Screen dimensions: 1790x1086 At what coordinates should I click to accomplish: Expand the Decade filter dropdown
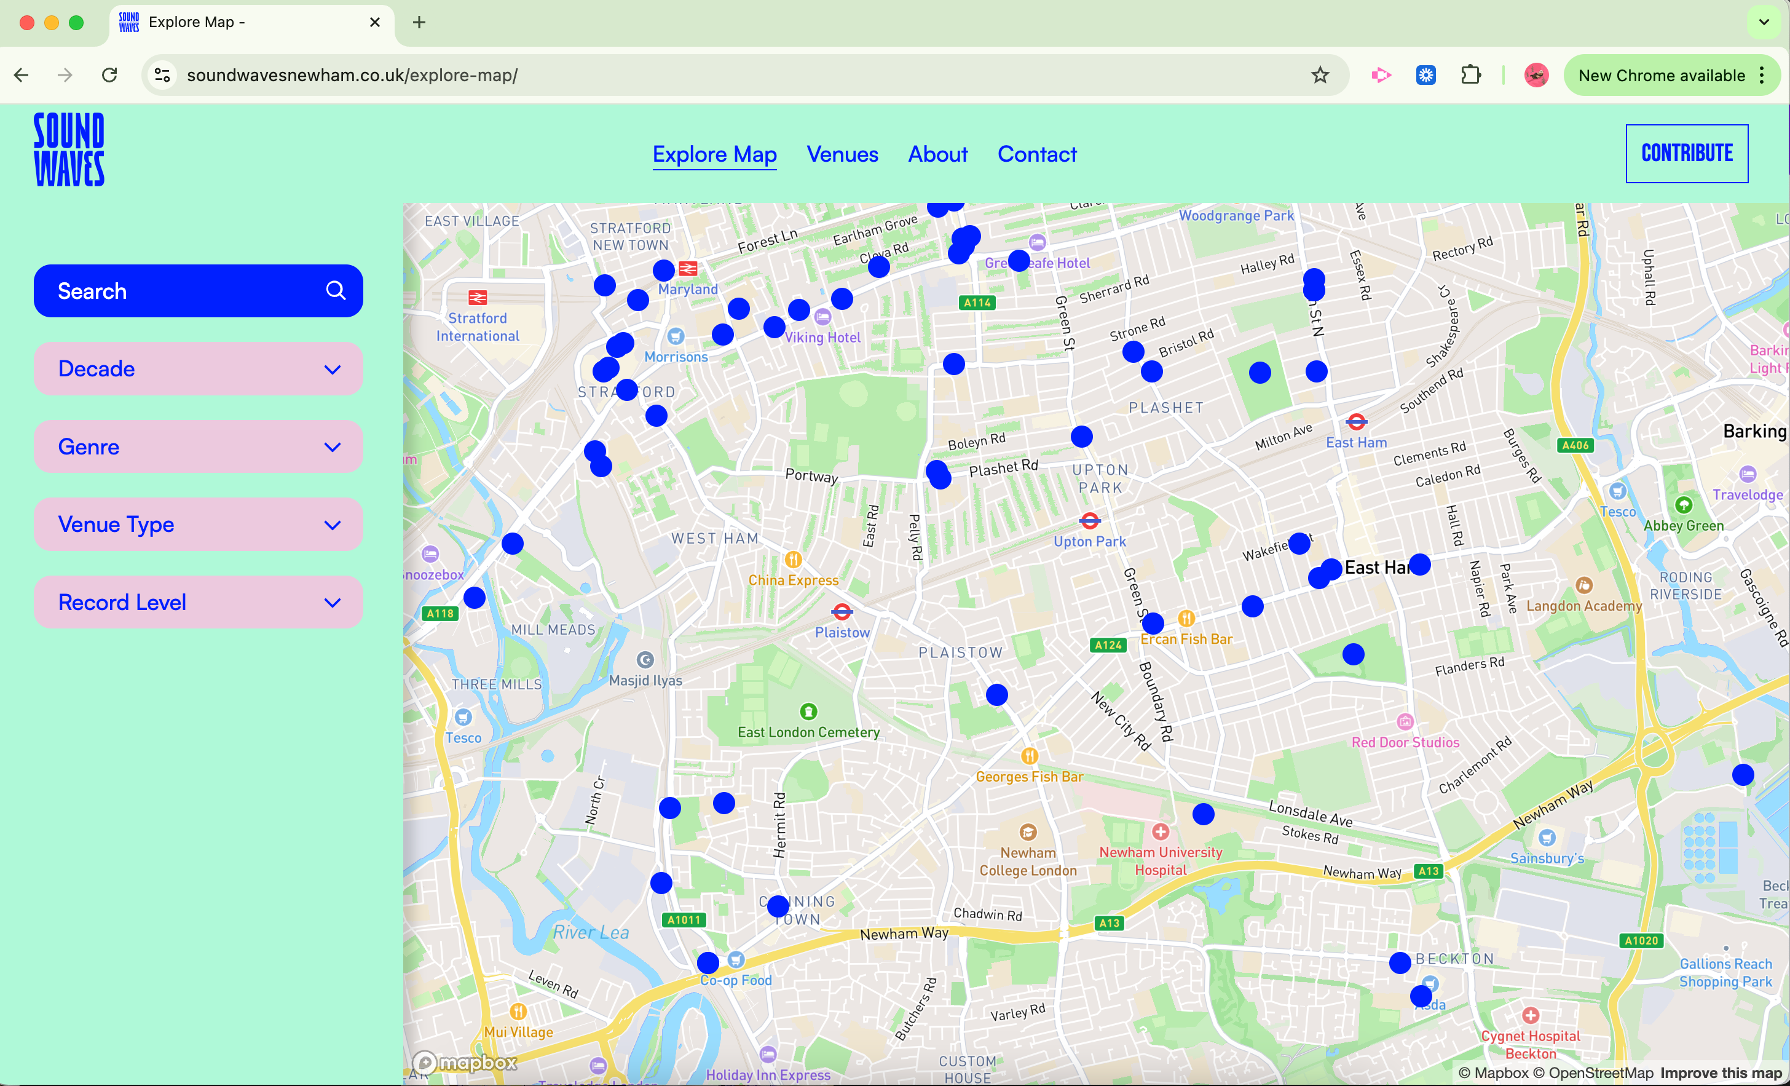pos(197,369)
